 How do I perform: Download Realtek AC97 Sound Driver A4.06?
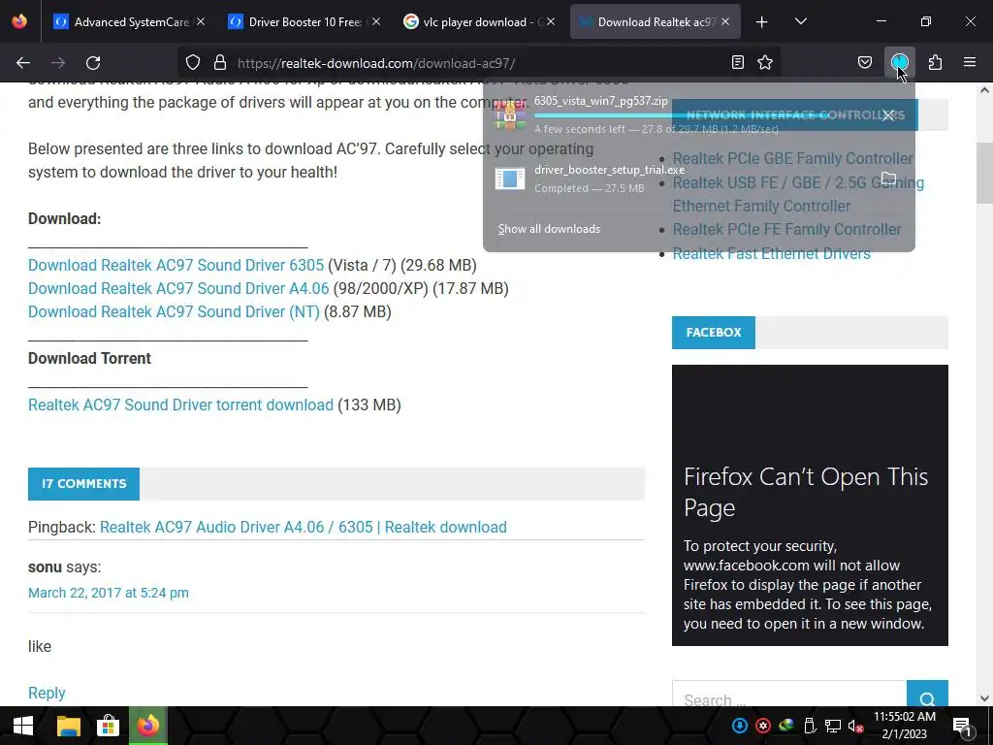[x=178, y=288]
